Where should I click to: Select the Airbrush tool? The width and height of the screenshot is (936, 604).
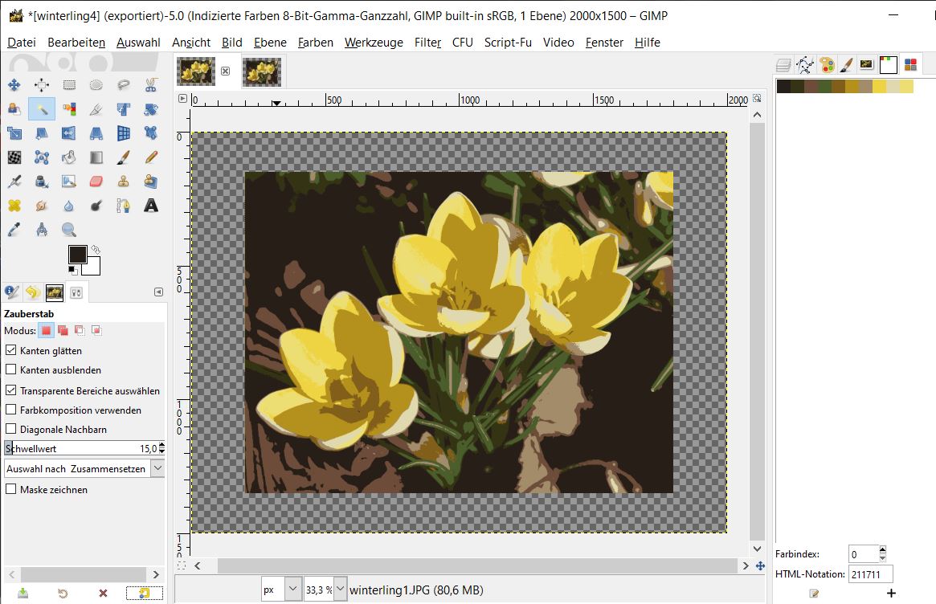point(14,181)
